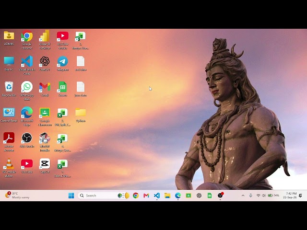Viewport: 307px width, 230px height.
Task: Open YouTube desktop shortcut
Action: coord(27,166)
